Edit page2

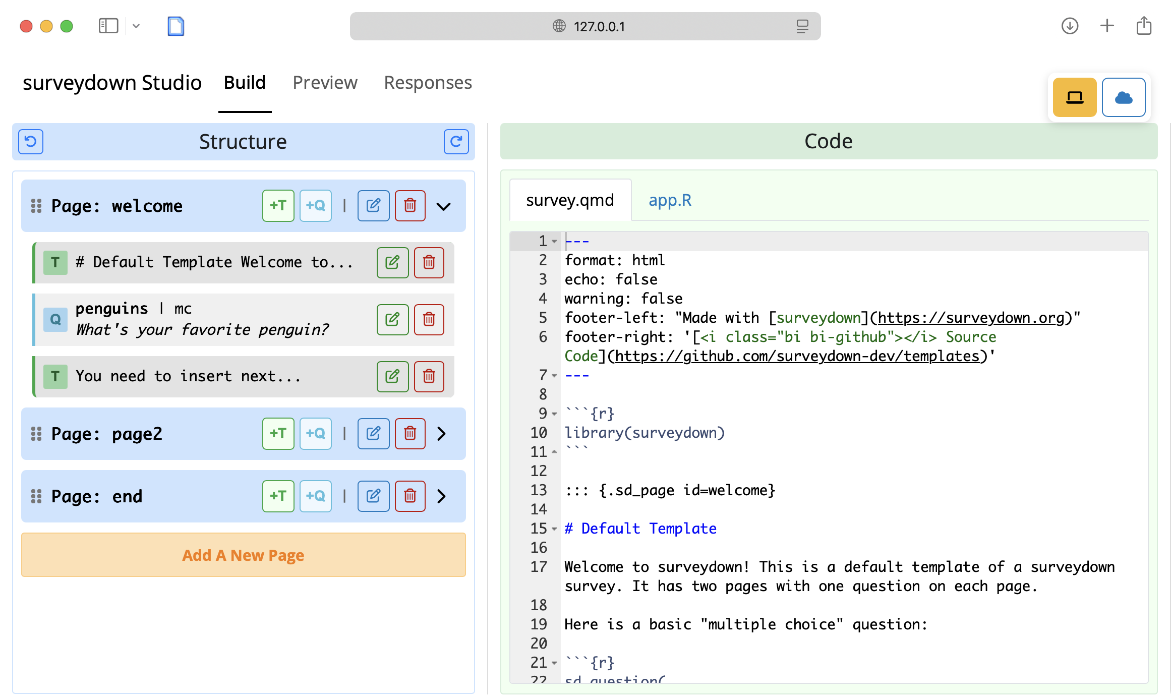tap(373, 434)
